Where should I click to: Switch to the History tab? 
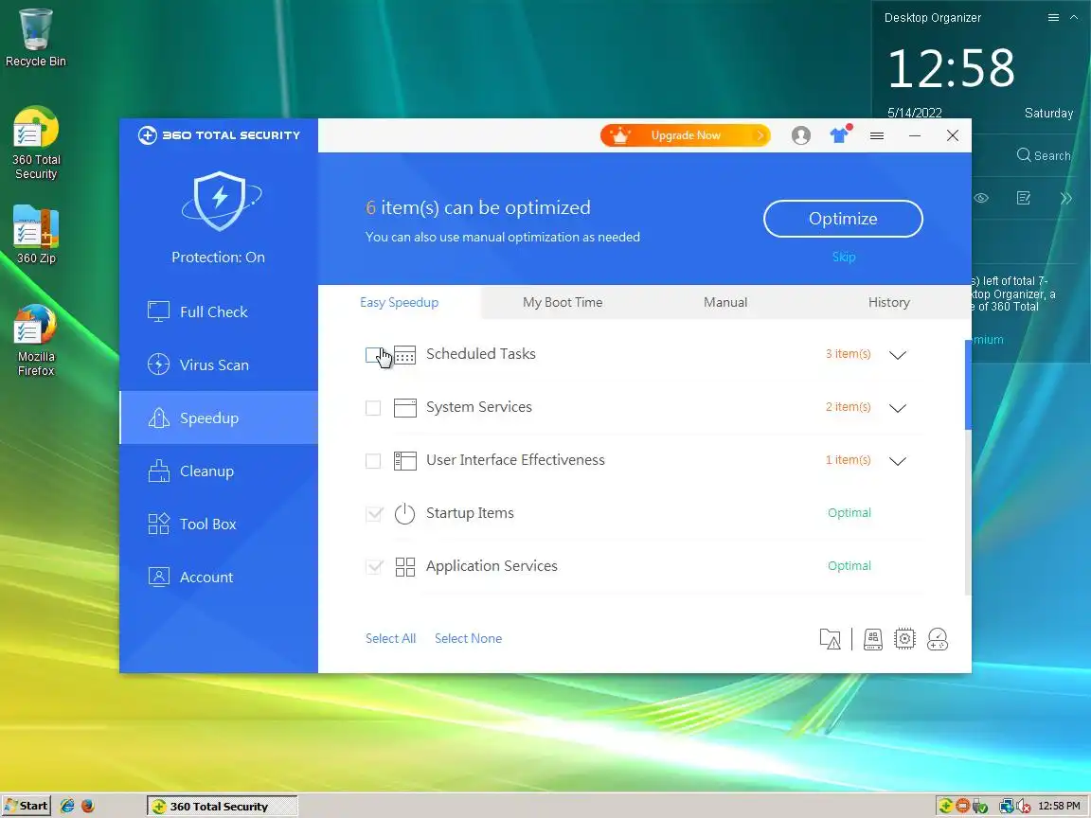(888, 302)
